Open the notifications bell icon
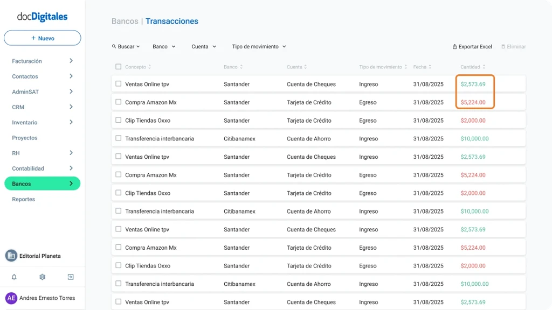 [14, 277]
